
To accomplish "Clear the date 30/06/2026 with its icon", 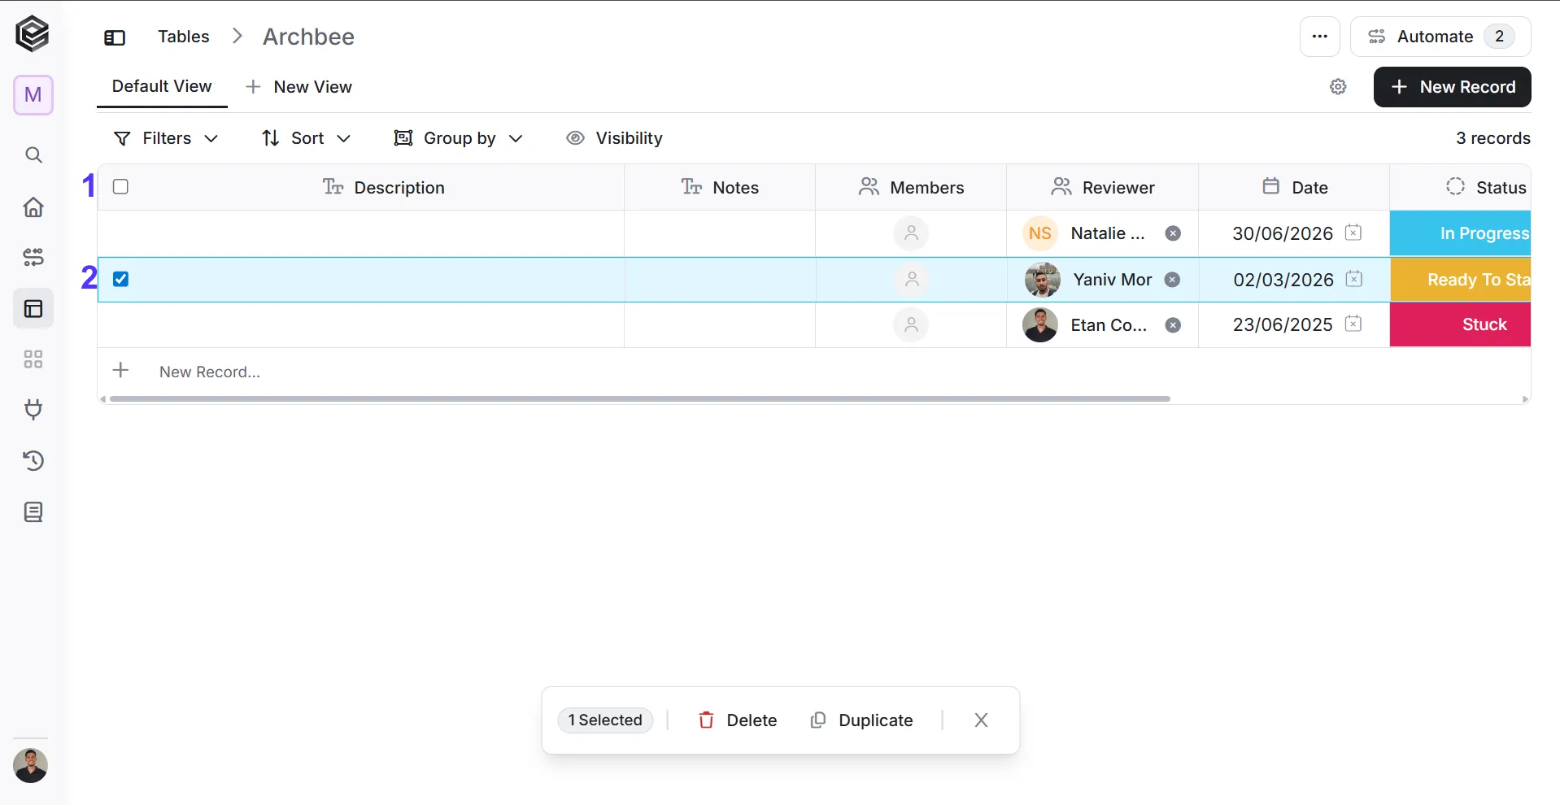I will coord(1353,233).
